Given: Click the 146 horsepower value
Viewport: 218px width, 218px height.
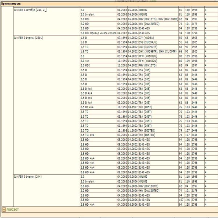Looking at the screenshot, I should tap(187, 200).
